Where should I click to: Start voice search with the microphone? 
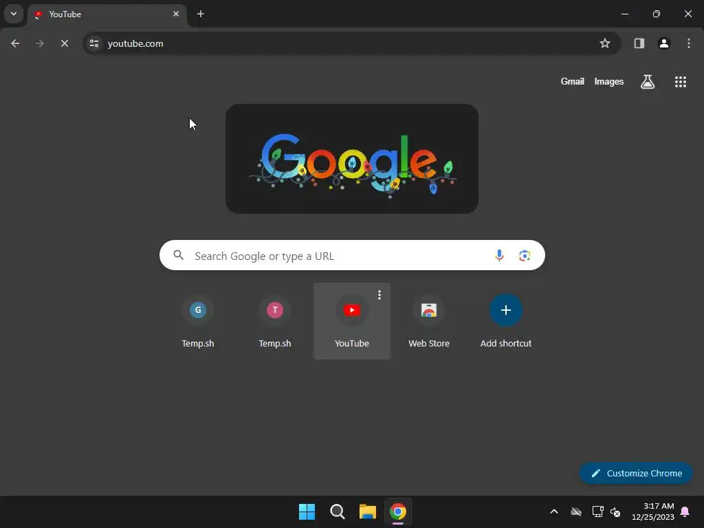click(x=499, y=256)
